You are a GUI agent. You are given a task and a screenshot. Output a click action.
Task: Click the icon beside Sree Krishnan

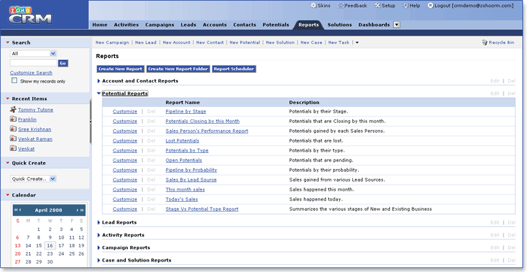[13, 129]
